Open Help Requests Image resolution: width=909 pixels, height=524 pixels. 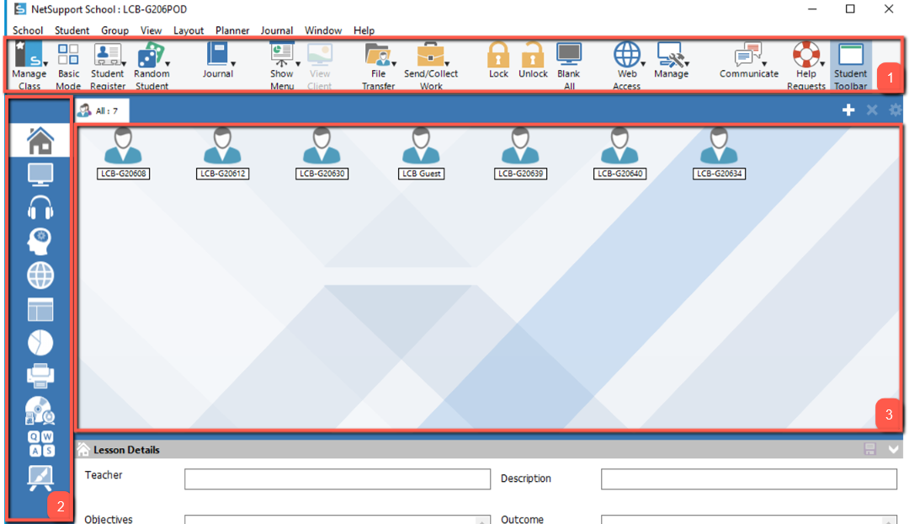805,67
